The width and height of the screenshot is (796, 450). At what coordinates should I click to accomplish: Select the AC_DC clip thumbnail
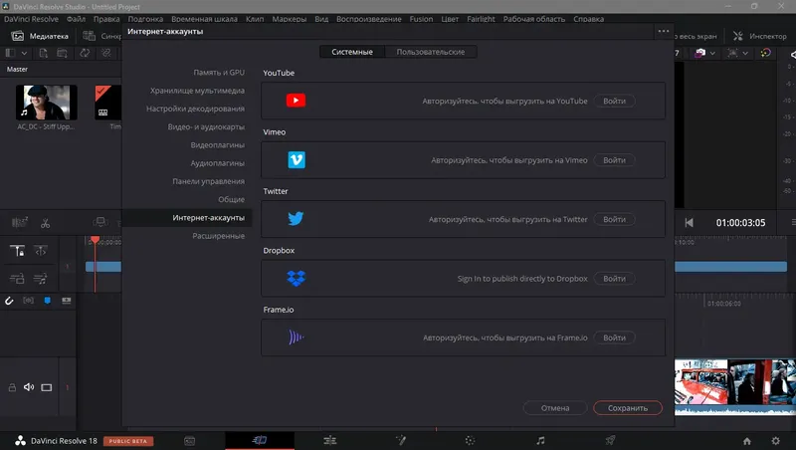point(46,103)
